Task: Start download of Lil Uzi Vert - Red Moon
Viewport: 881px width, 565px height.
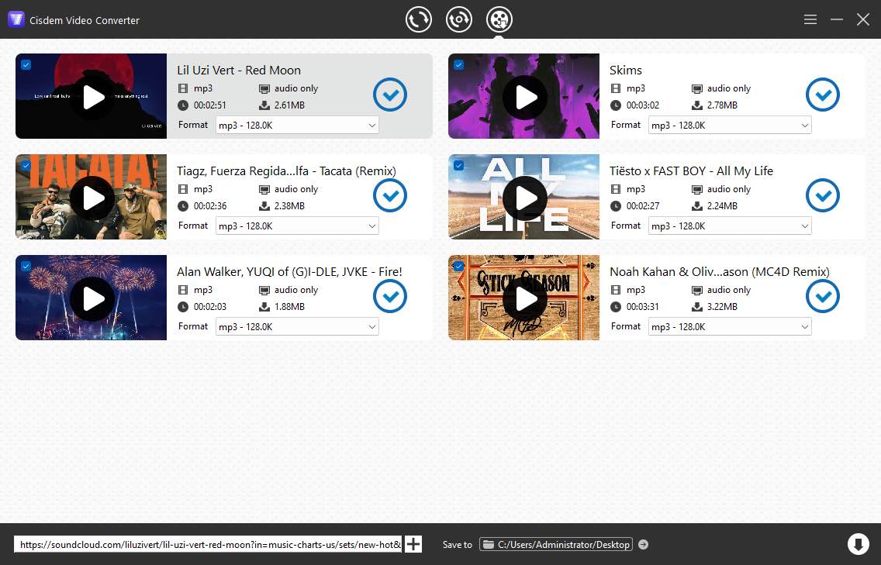Action: [x=390, y=95]
